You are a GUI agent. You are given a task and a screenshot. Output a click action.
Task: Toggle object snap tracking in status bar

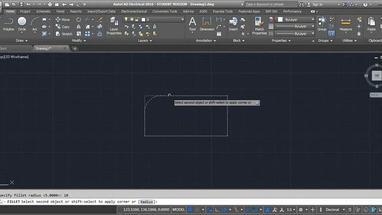point(248,210)
